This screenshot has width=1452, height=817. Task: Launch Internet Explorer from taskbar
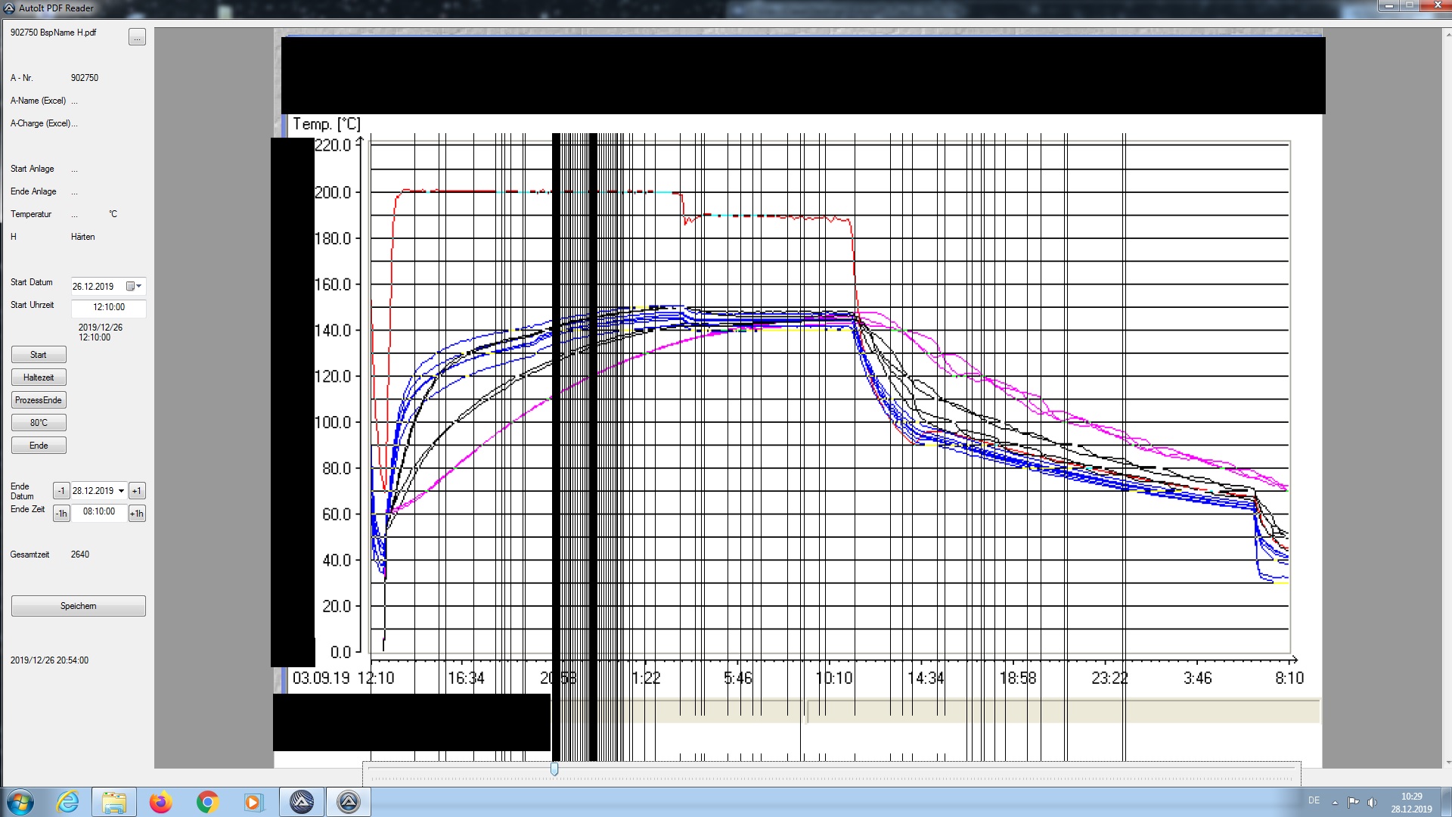(68, 802)
